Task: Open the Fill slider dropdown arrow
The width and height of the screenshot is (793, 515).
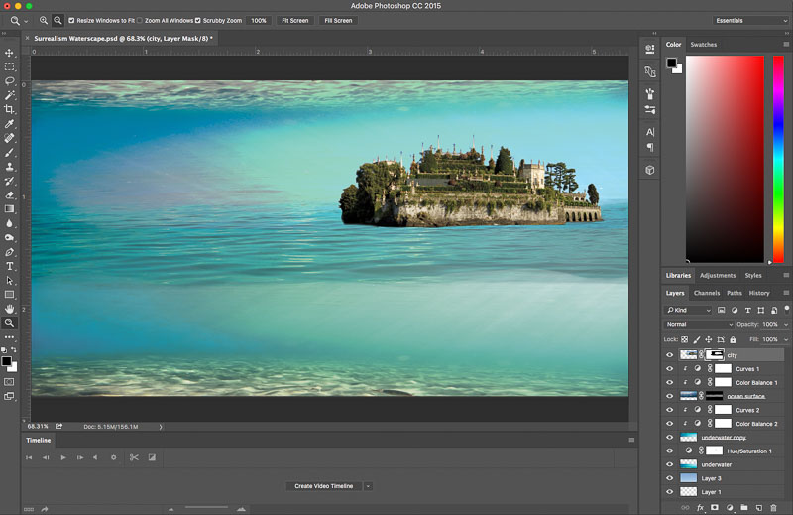Action: coord(786,339)
